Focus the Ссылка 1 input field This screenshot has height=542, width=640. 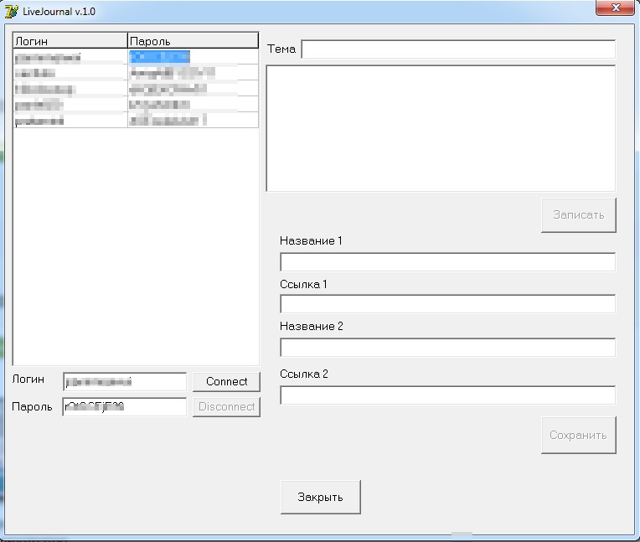point(448,303)
